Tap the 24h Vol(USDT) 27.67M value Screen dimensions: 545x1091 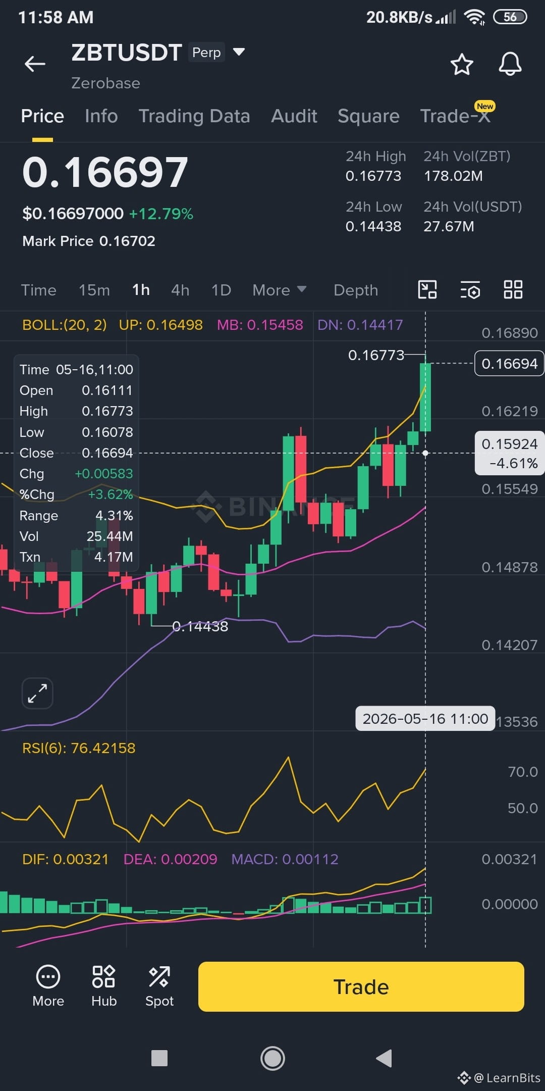click(449, 226)
